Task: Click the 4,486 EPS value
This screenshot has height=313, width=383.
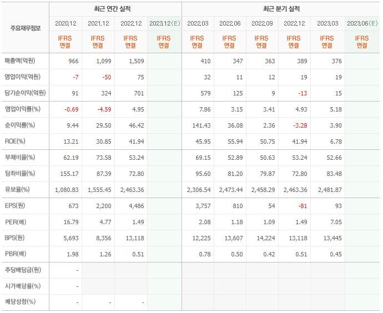Action: click(x=137, y=206)
